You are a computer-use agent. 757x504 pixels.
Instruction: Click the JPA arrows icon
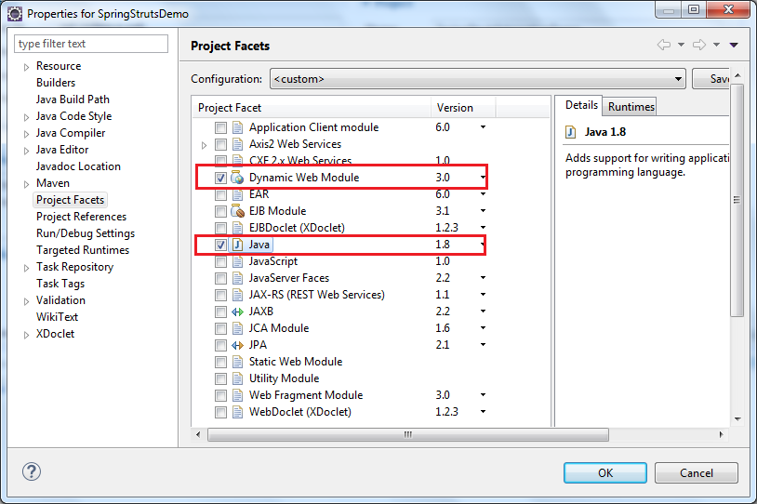[x=237, y=345]
